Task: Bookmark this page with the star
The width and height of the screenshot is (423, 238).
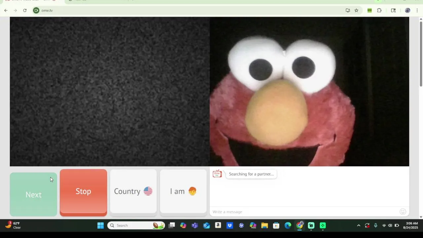Action: [x=356, y=11]
